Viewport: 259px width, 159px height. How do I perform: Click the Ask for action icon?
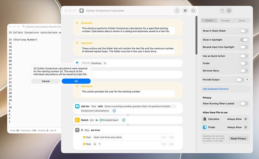pos(77,106)
